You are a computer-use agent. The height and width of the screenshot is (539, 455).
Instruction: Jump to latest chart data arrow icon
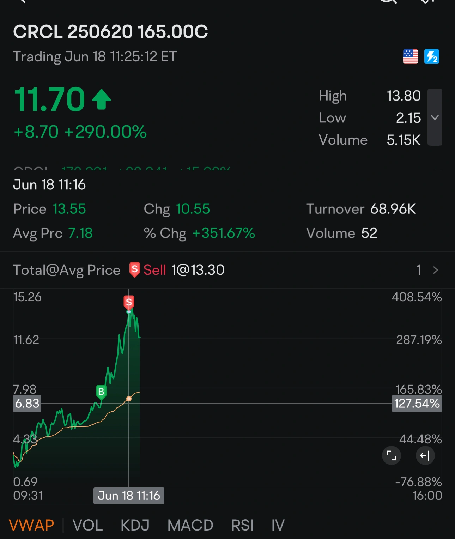coord(425,455)
